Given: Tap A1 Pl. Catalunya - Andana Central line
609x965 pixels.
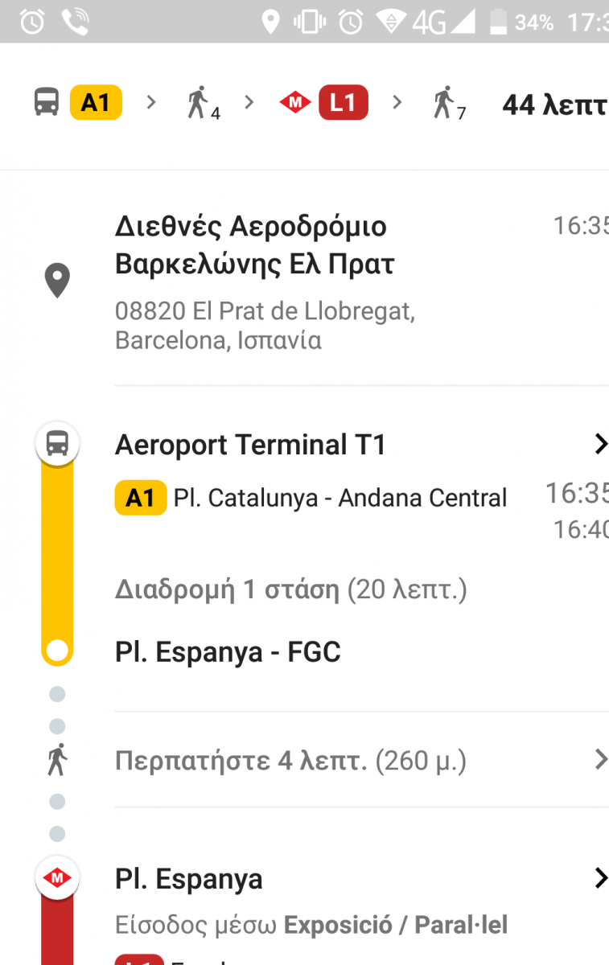Looking at the screenshot, I should click(312, 498).
